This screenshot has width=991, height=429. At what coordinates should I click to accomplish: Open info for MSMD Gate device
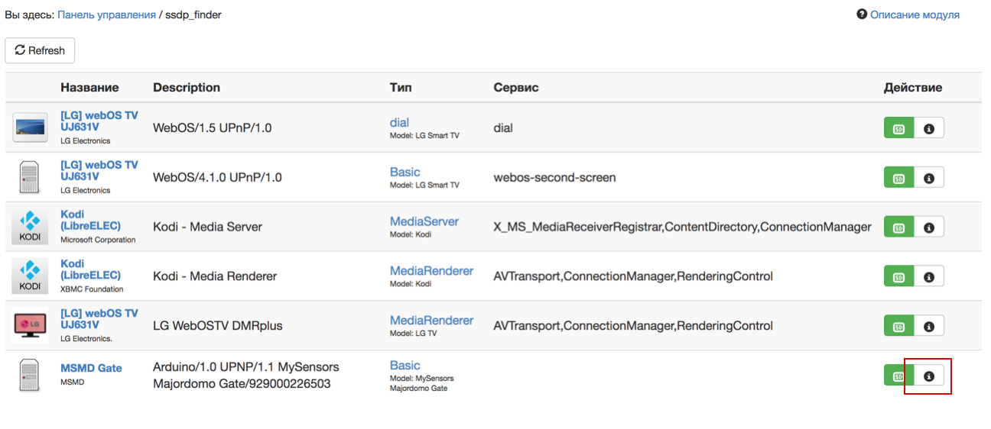coord(929,376)
